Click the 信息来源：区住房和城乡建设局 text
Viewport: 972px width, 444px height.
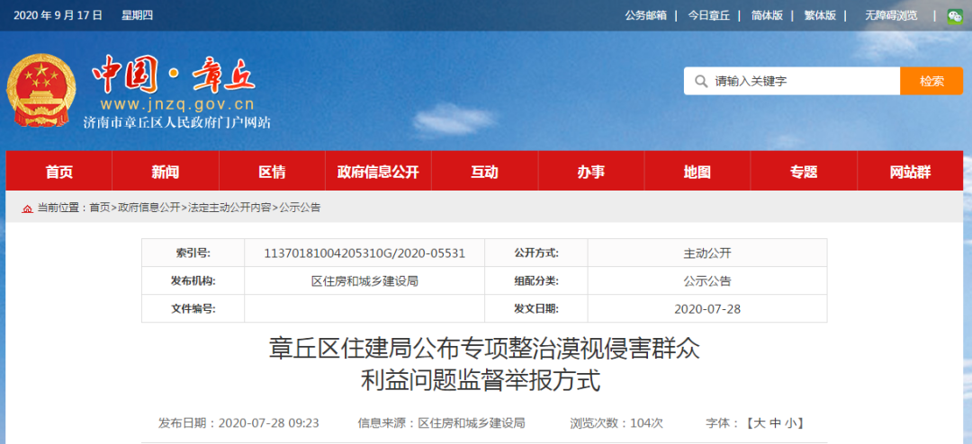[441, 423]
